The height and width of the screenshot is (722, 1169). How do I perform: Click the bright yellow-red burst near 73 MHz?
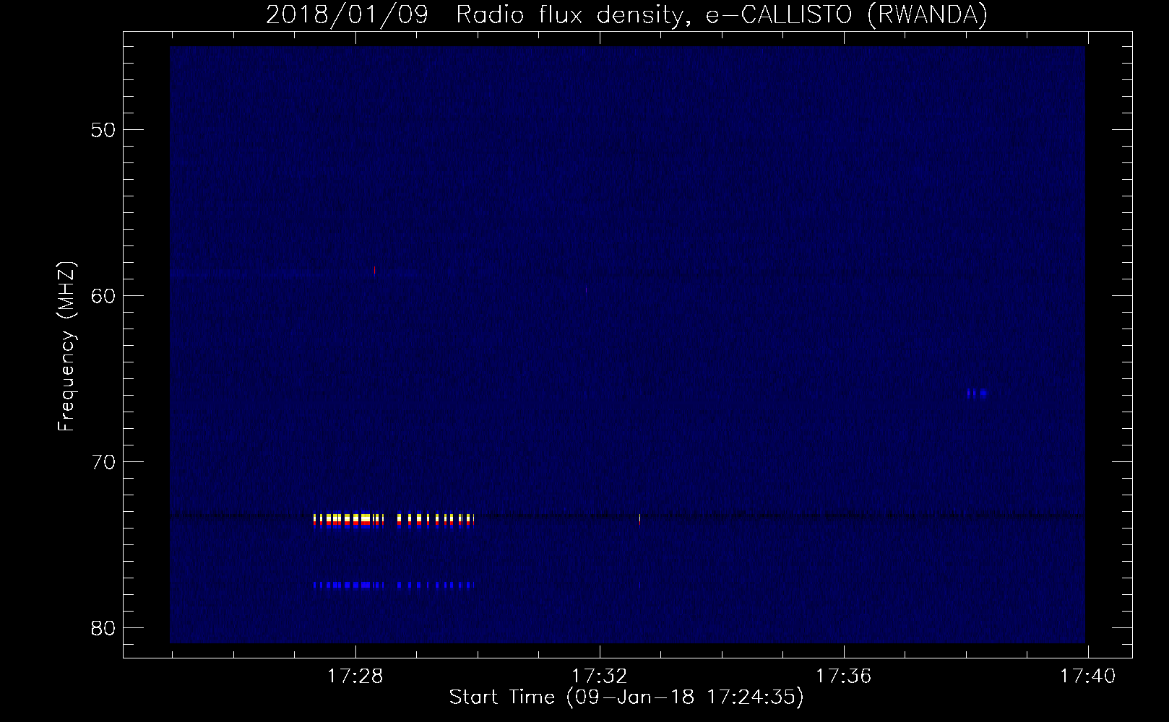pyautogui.click(x=394, y=521)
